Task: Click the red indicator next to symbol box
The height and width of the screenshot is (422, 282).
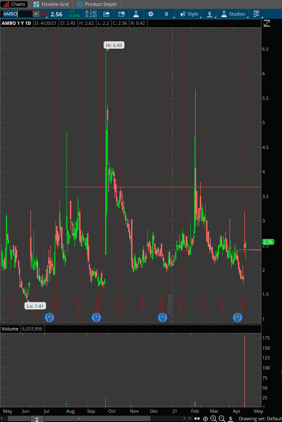Action: click(44, 14)
